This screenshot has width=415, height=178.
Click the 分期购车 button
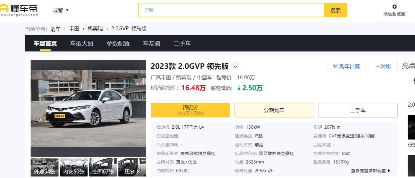pyautogui.click(x=274, y=110)
